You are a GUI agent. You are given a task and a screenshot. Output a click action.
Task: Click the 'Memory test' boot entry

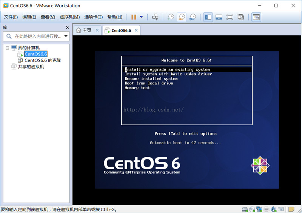[x=137, y=88]
